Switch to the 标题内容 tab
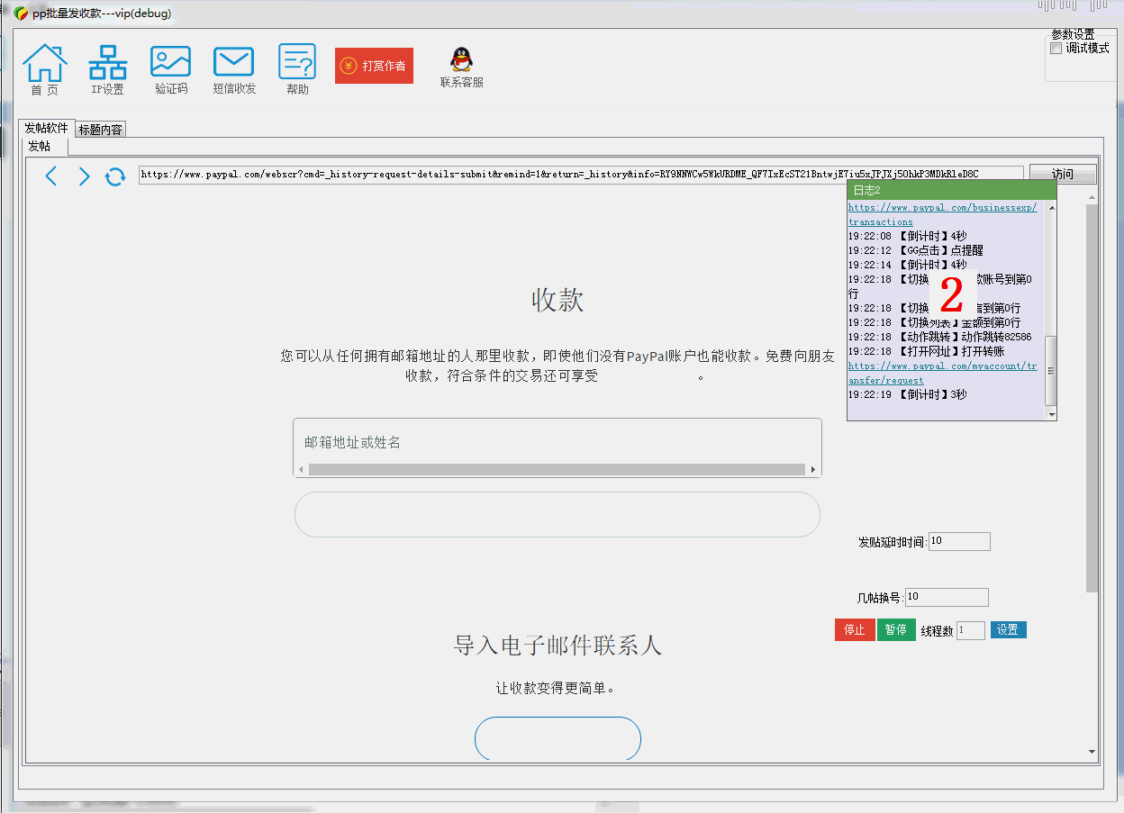Image resolution: width=1124 pixels, height=813 pixels. [x=101, y=130]
